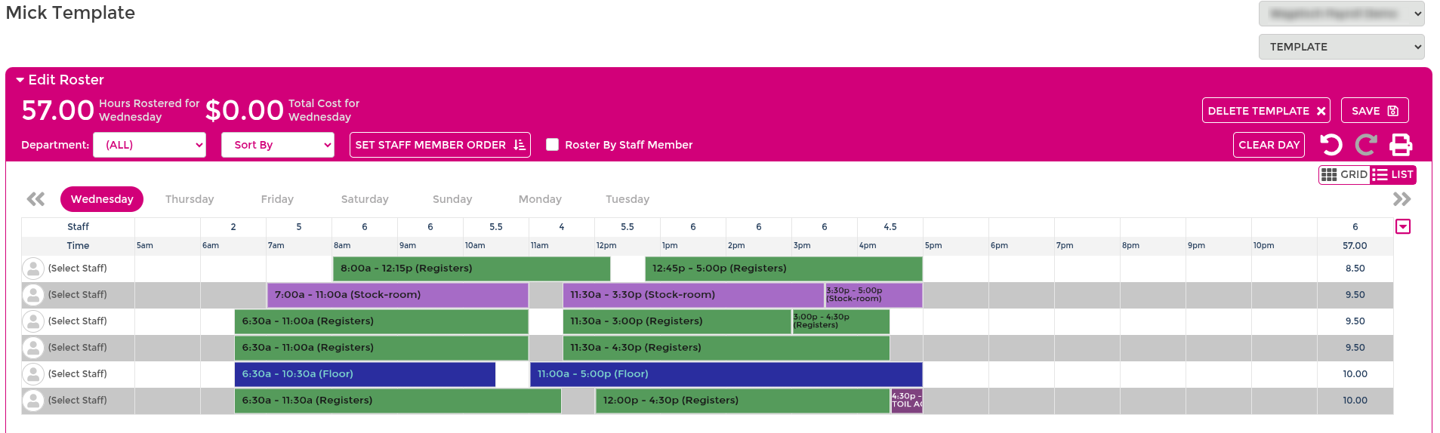Select 6:30a - 11:30a (Registers) shift
Viewport: 1440px width, 433px height.
pos(398,401)
